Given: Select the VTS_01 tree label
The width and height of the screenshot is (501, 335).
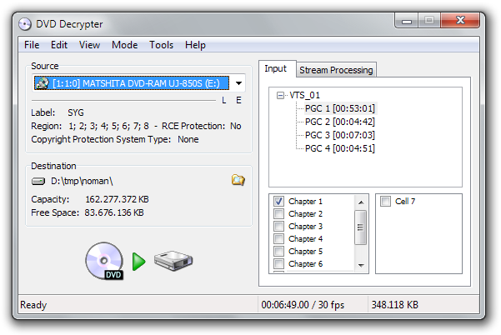Looking at the screenshot, I should pos(304,95).
